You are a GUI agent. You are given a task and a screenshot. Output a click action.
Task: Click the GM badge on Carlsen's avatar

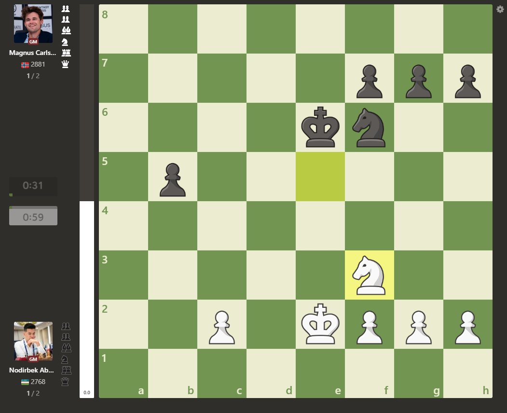click(33, 41)
